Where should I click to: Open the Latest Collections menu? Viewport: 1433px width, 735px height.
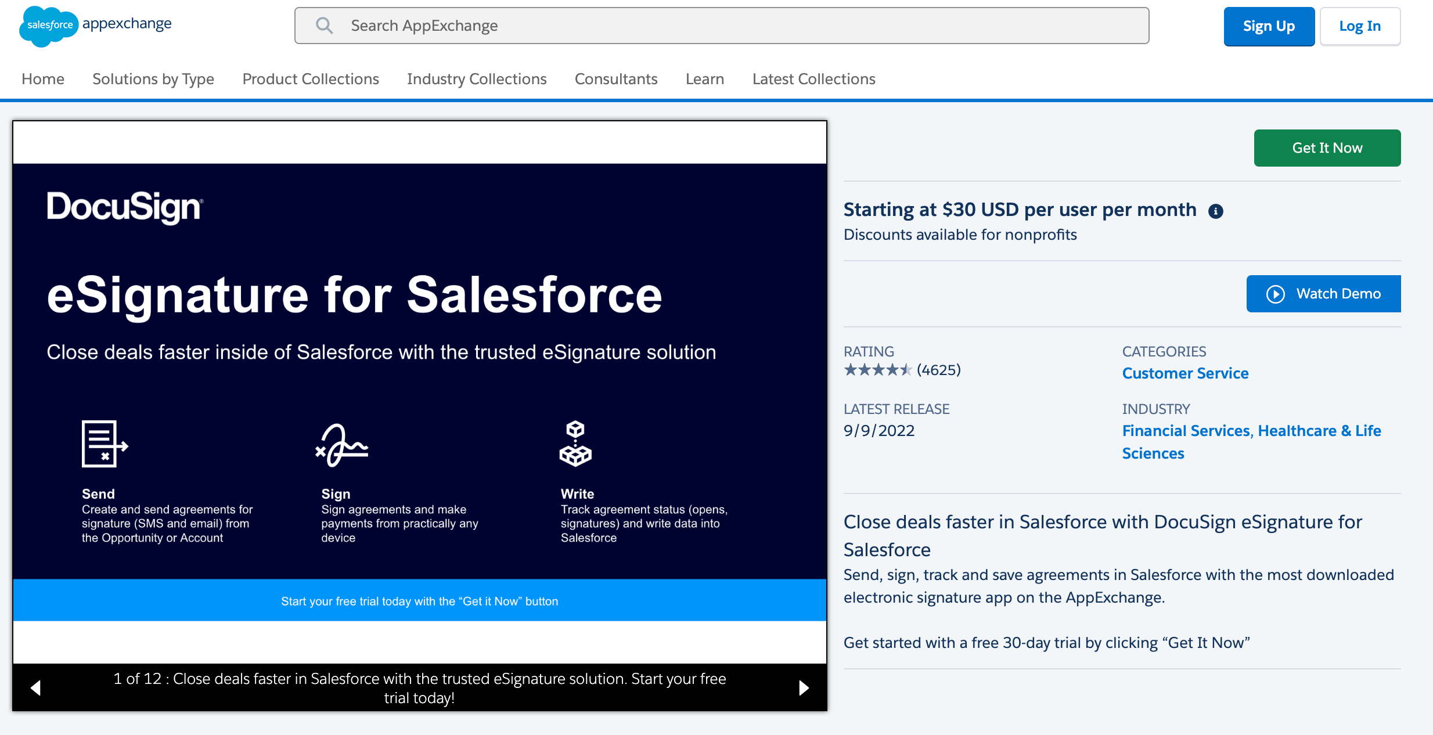coord(814,79)
